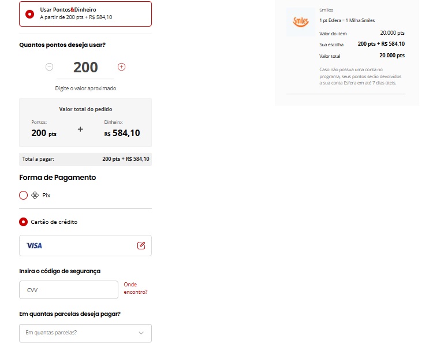The image size is (433, 350).
Task: Click the 'Valor total do pedido' heading
Action: pos(85,109)
